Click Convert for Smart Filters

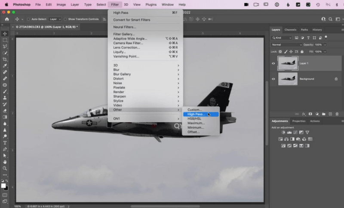click(x=131, y=20)
